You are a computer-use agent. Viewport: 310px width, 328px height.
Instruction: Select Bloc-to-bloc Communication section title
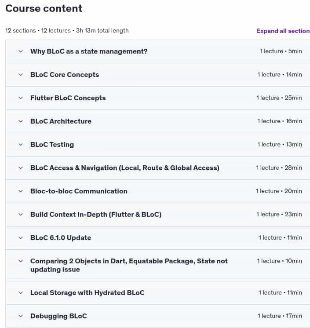click(x=79, y=191)
